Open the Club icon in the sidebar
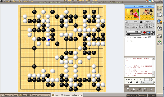The height and width of the screenshot is (97, 164). click(160, 29)
